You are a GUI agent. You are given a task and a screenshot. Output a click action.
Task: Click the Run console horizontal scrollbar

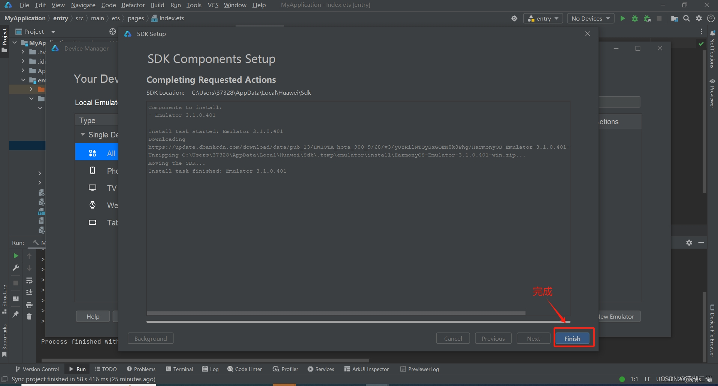point(205,361)
